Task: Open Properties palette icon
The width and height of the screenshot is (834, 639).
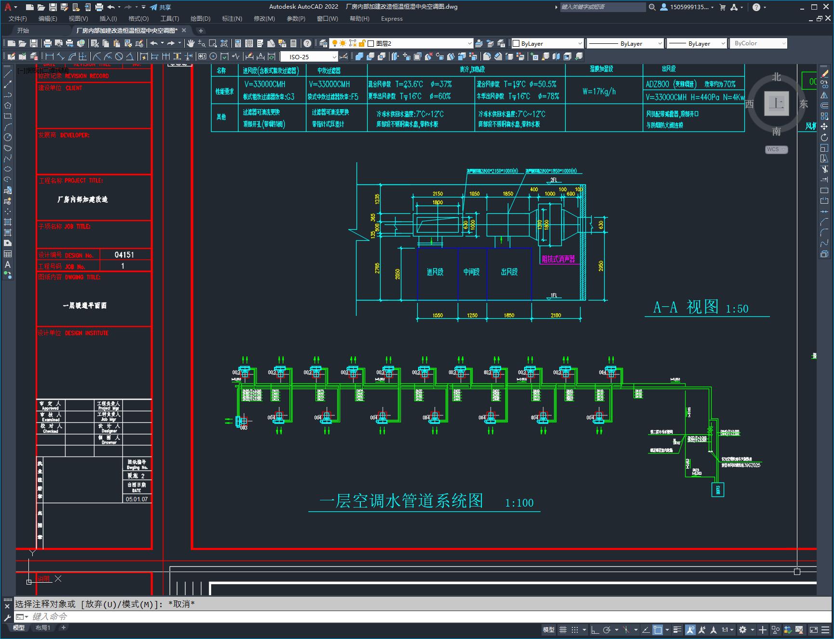Action: point(238,43)
